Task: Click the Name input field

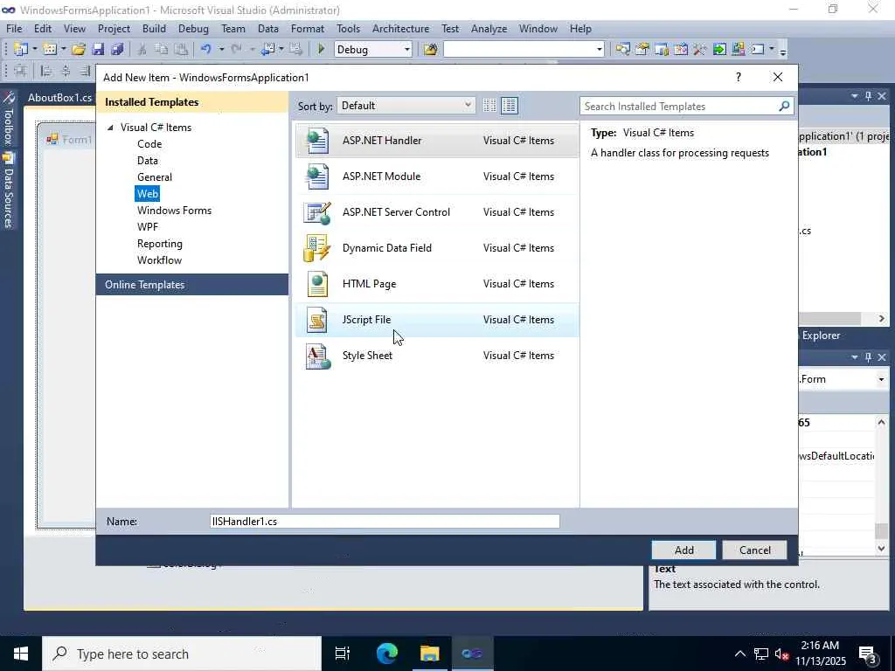Action: coord(385,522)
